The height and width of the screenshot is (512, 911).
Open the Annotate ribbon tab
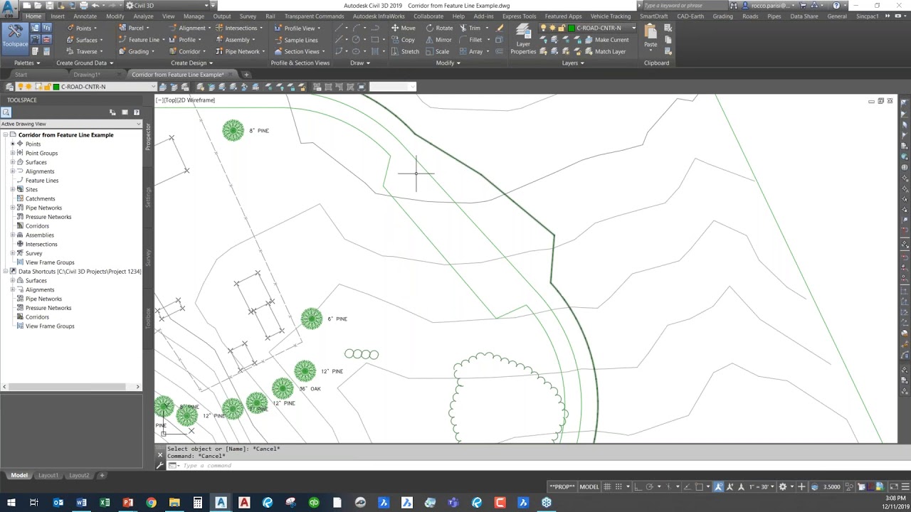[85, 16]
